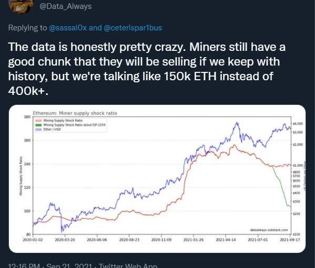Open the @Data_Always profile handle
The height and width of the screenshot is (268, 315).
(x=66, y=6)
